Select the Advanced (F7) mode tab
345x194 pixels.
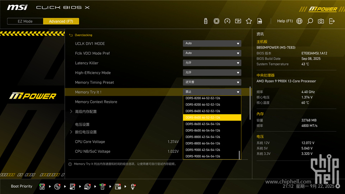[x=61, y=21]
